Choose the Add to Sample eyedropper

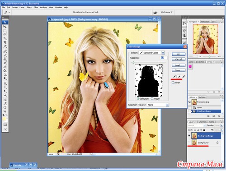179,77
